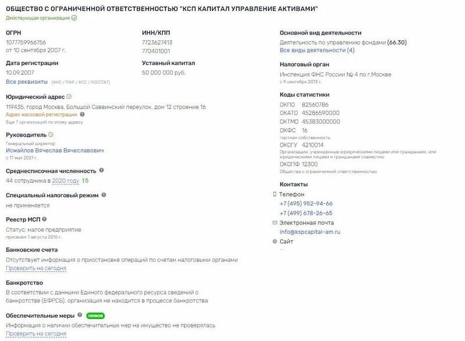The height and width of the screenshot is (341, 465).
Task: Open Все реквизиты link
Action: [27, 81]
